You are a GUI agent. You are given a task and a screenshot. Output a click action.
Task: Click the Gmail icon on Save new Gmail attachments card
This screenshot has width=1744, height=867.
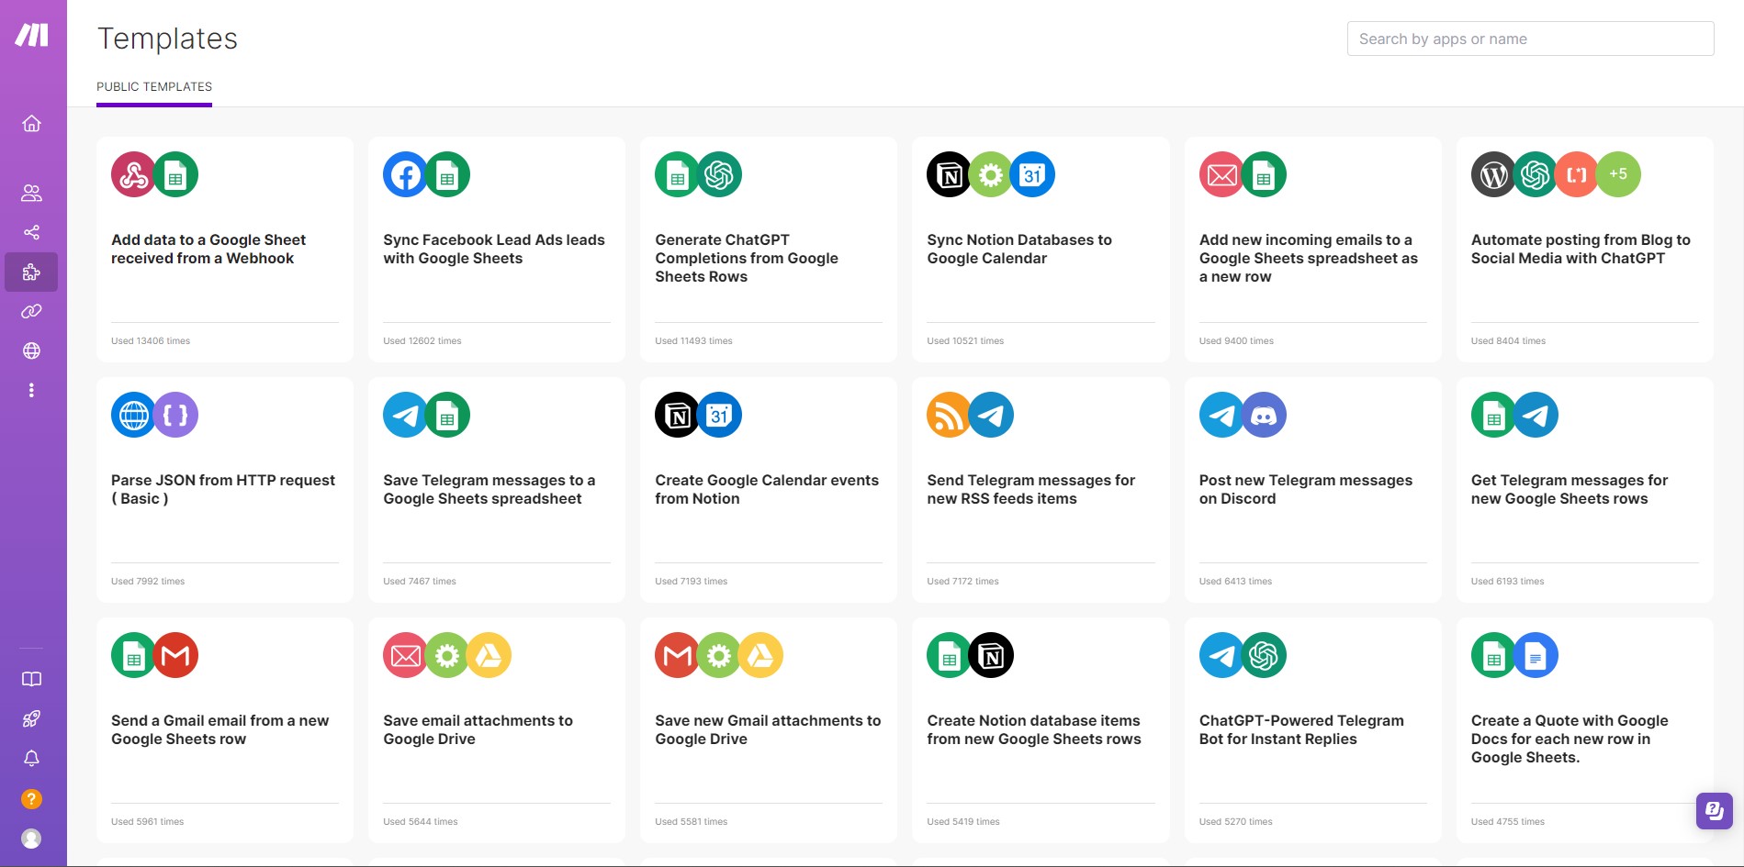[x=678, y=655]
